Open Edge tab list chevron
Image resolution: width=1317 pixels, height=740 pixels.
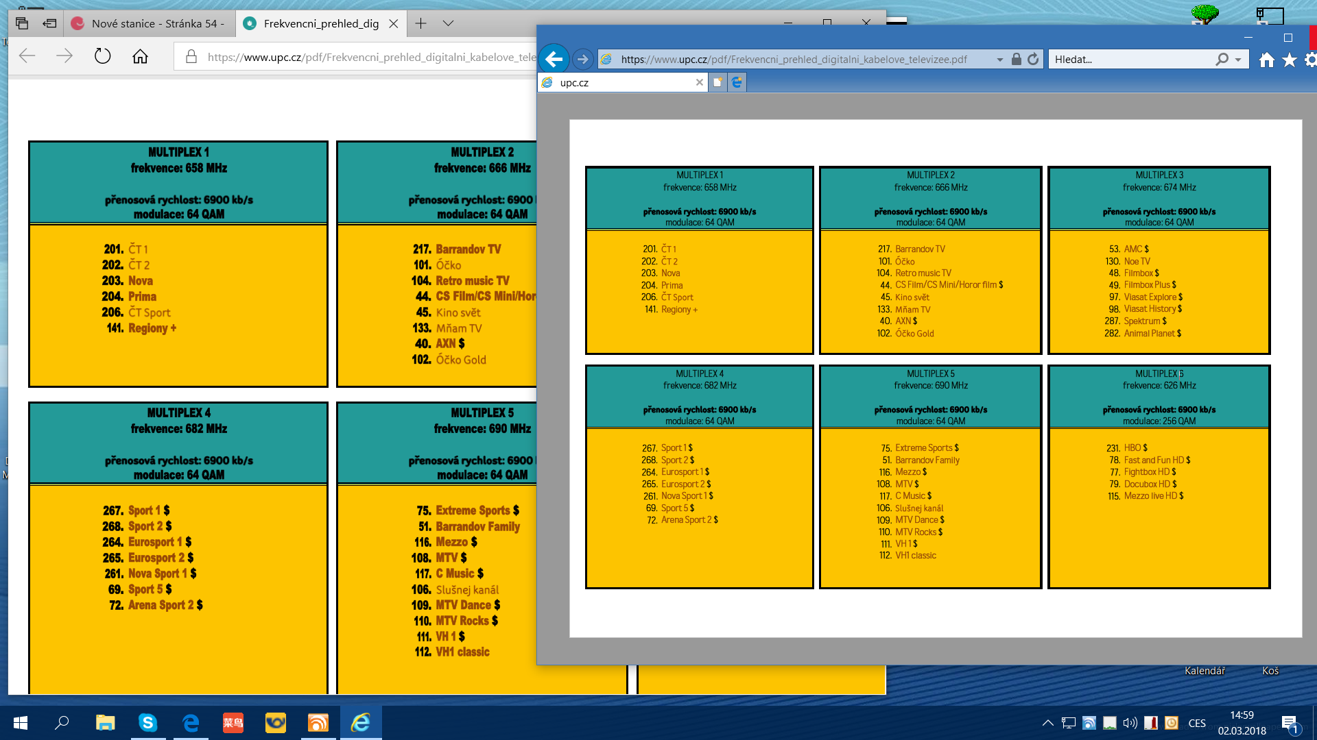[448, 23]
